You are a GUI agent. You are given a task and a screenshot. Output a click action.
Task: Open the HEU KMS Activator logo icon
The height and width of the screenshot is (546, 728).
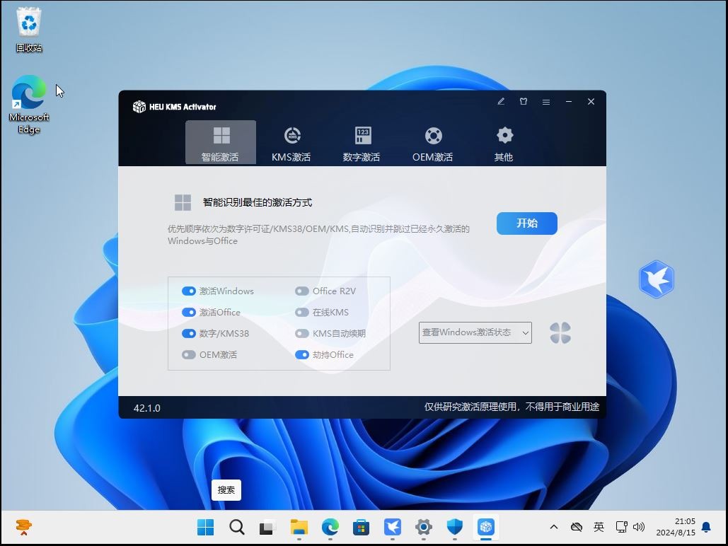(139, 106)
